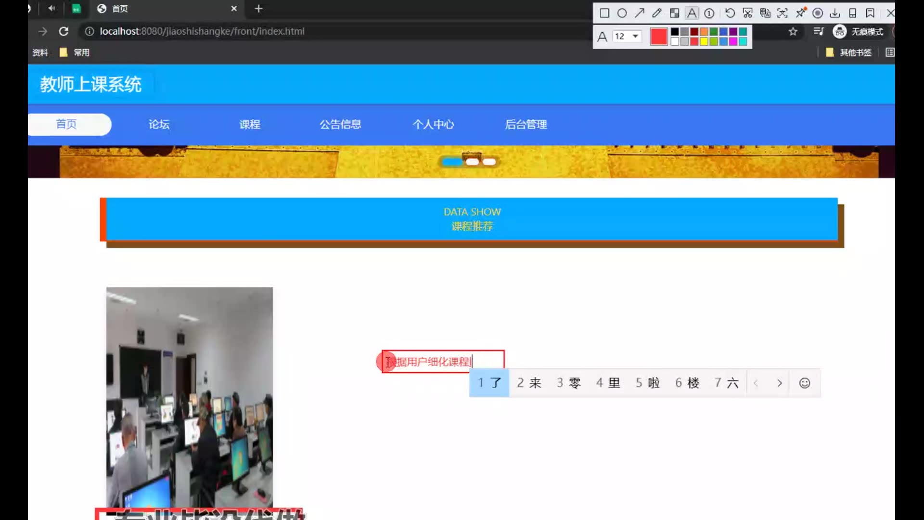Screen dimensions: 924x520
Task: Open the font size 12 dropdown
Action: pos(627,36)
